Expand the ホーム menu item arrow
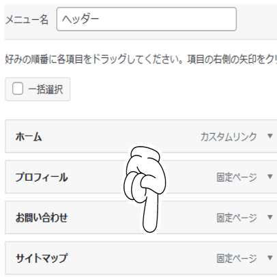 (269, 136)
